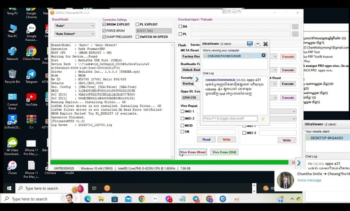The image size is (350, 211).
Task: Remove CHEANGTHOMOUNGR viewer with X icon
Action: click(x=263, y=56)
